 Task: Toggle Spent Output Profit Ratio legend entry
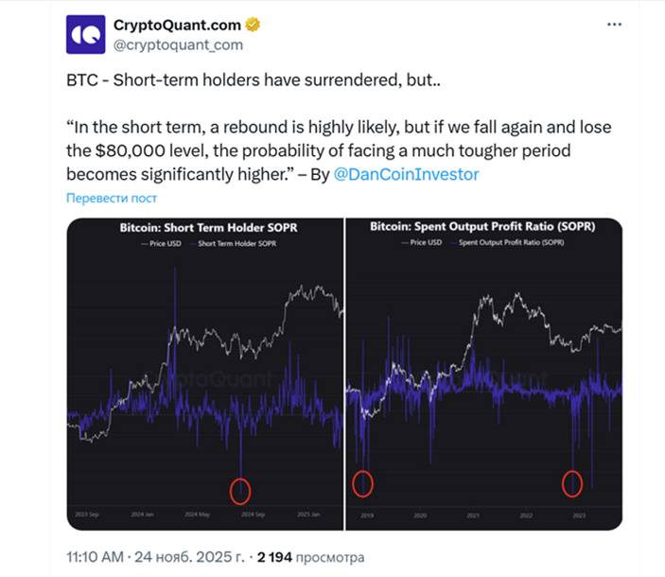click(507, 242)
